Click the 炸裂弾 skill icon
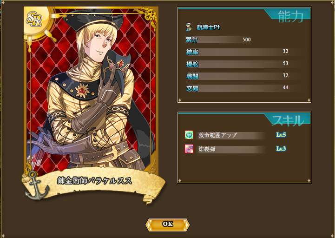The width and height of the screenshot is (335, 238). coord(189,149)
